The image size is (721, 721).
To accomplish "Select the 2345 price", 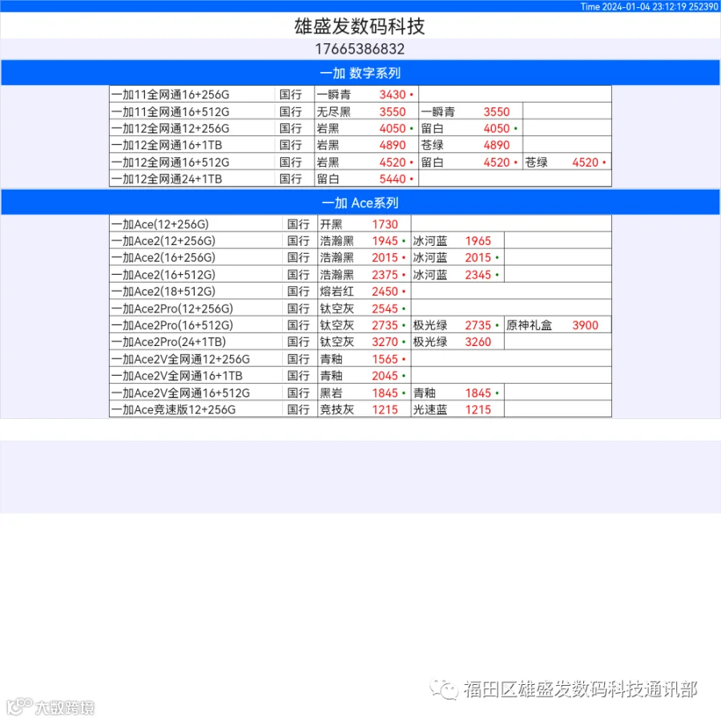I will pos(477,275).
